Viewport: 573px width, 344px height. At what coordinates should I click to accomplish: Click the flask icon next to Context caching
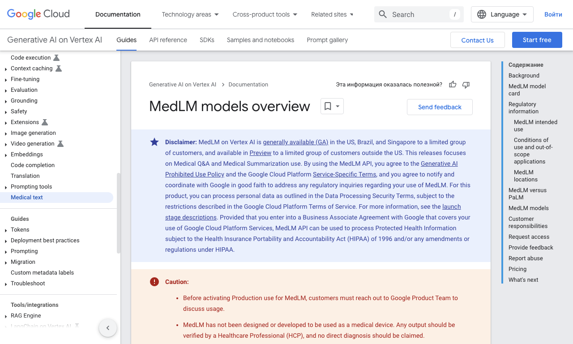click(59, 69)
